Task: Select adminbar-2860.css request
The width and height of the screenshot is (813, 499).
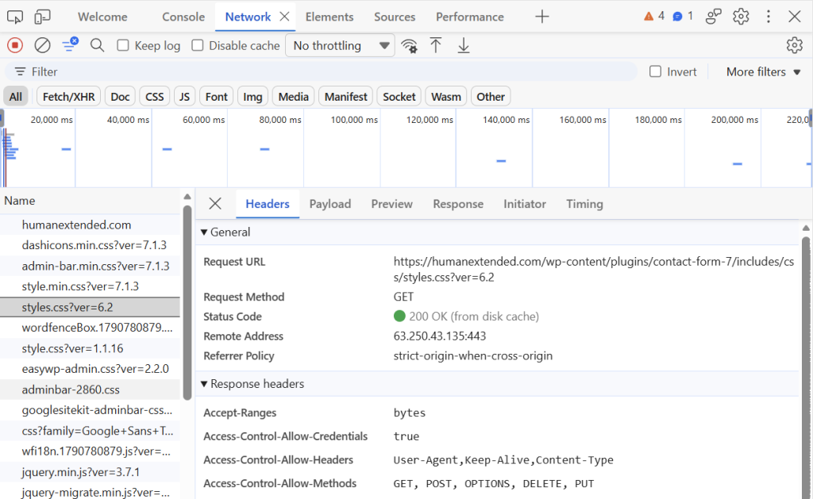Action: point(91,390)
